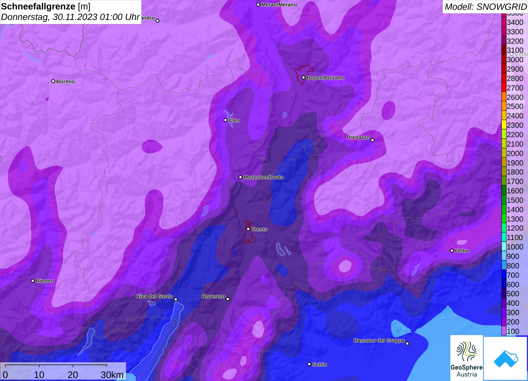Click the Bassano del Grappa label
Viewport: 528px width, 381px height.
pos(379,340)
